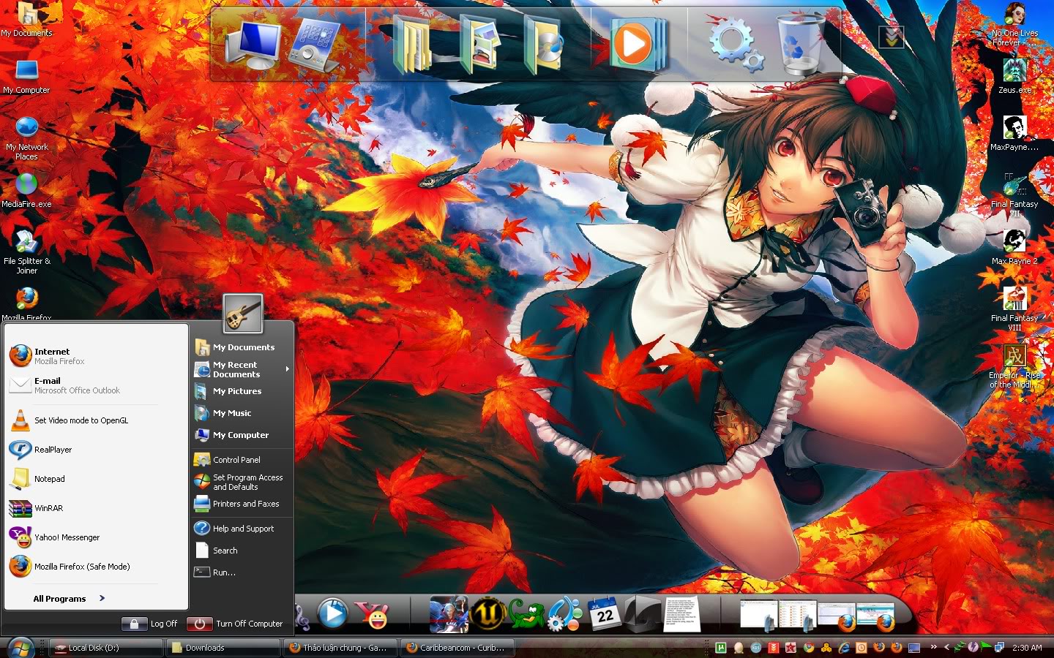
Task: Click Turn Off Computer button
Action: point(235,624)
